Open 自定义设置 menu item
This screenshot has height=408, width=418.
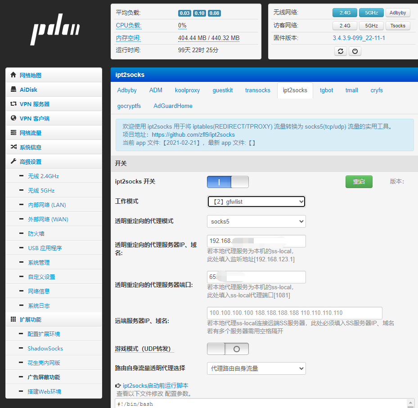click(x=41, y=277)
